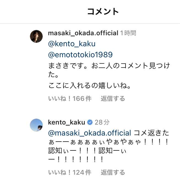Click the @masaki_okada.official mention in kento_kaku's reply
This screenshot has width=180, height=181.
click(89, 133)
